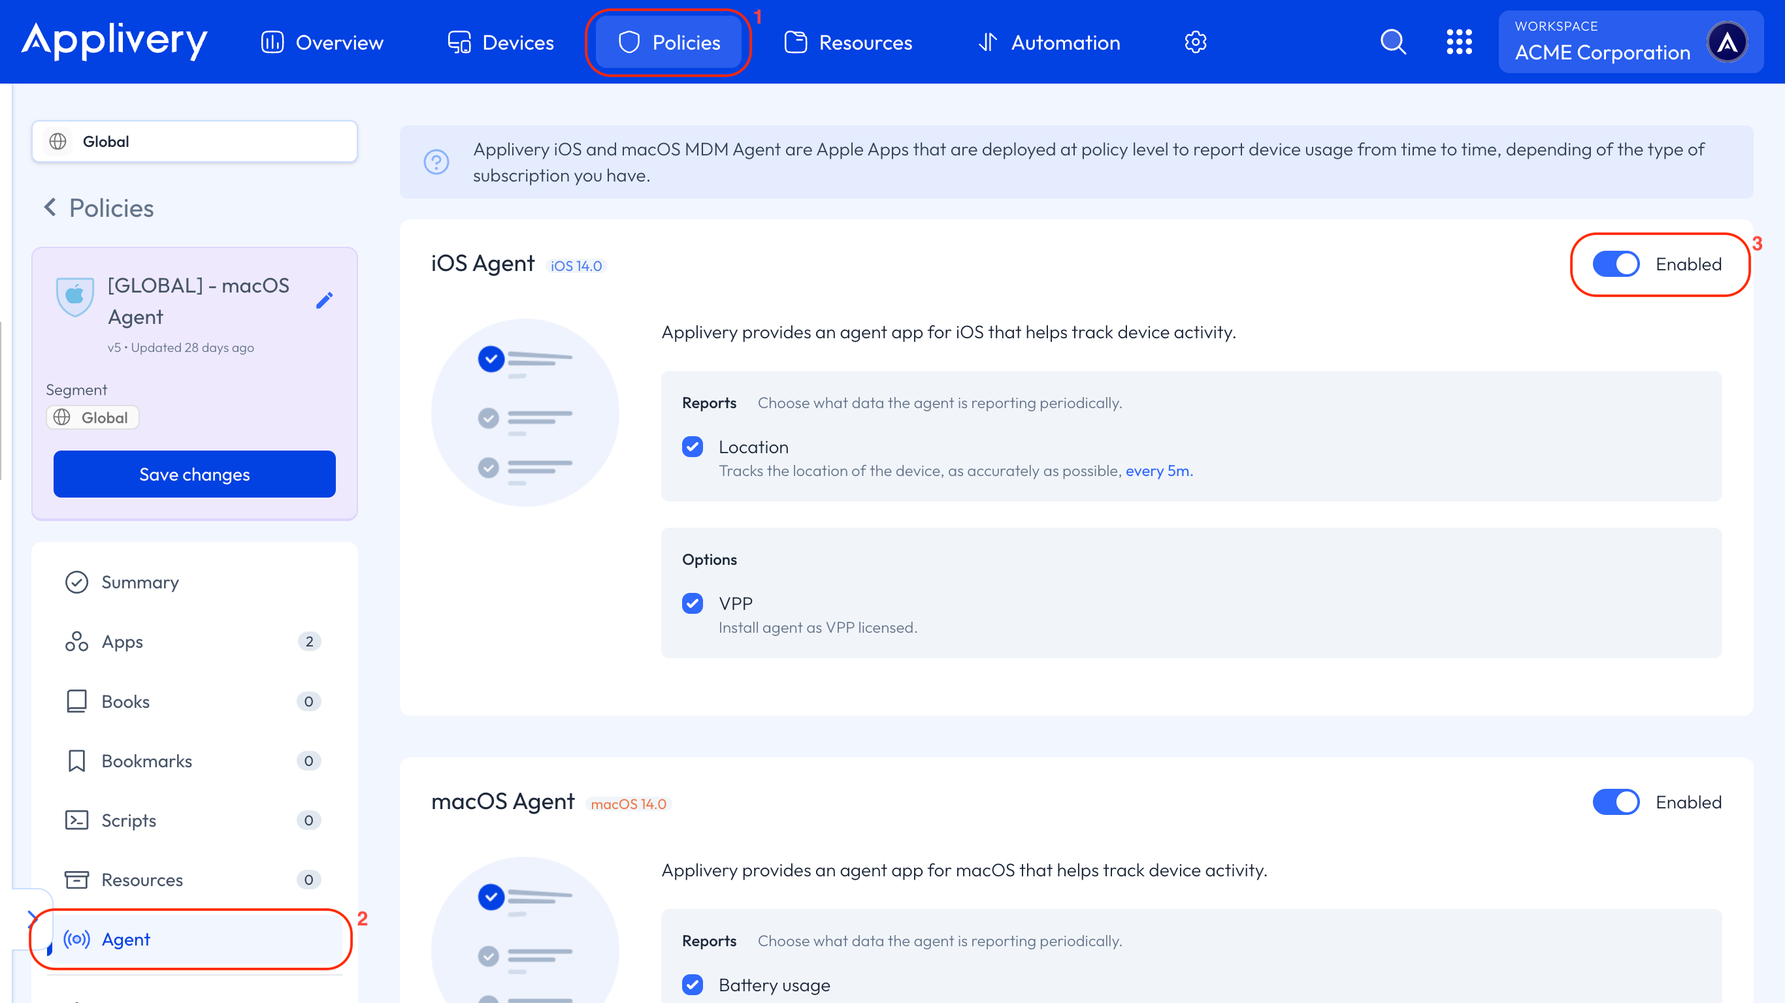The image size is (1785, 1003).
Task: Click the Overview chart icon
Action: click(272, 42)
